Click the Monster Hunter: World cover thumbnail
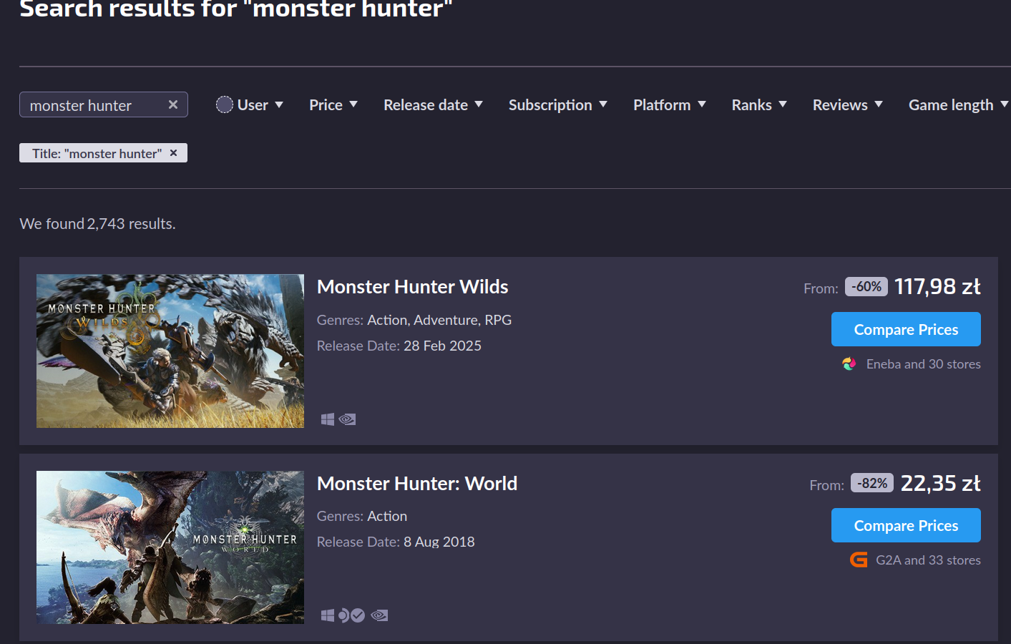 [x=170, y=547]
